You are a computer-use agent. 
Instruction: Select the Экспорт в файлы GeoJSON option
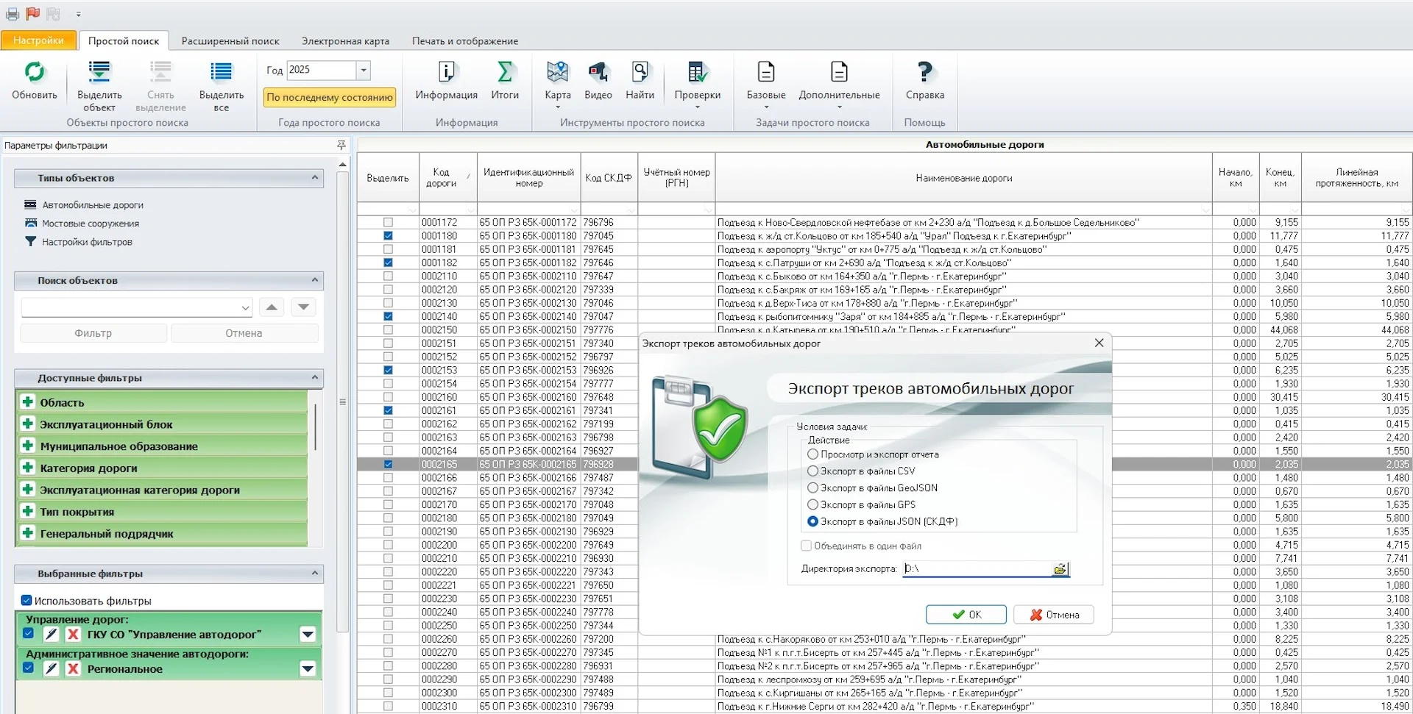(x=813, y=488)
